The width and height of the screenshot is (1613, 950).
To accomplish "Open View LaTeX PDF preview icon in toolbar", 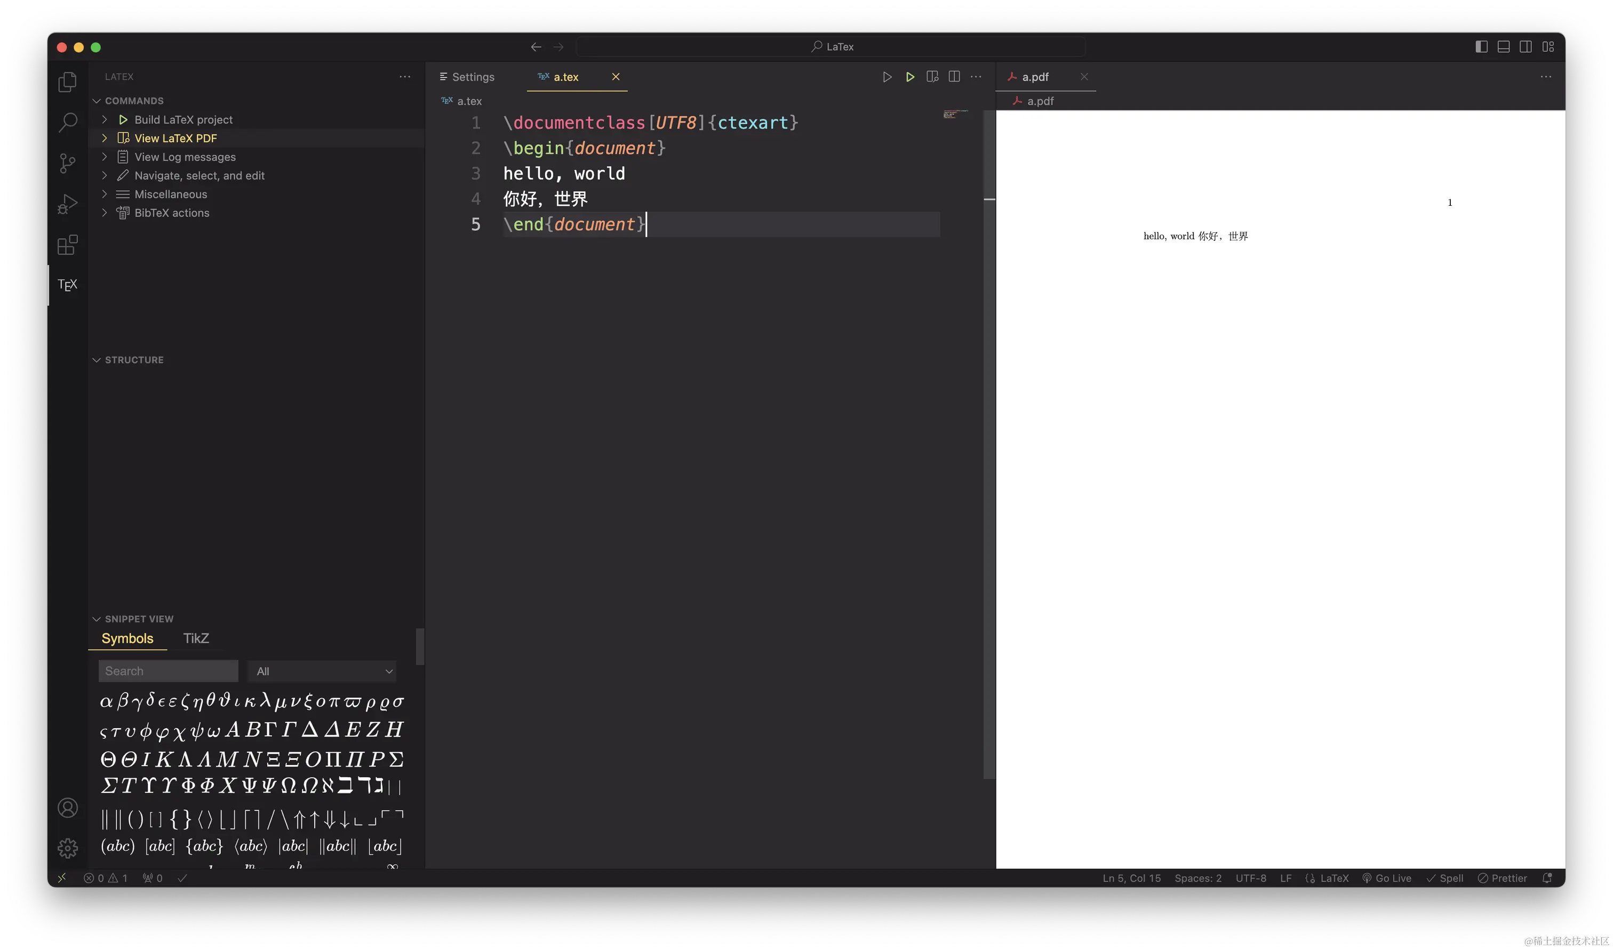I will pos(932,76).
